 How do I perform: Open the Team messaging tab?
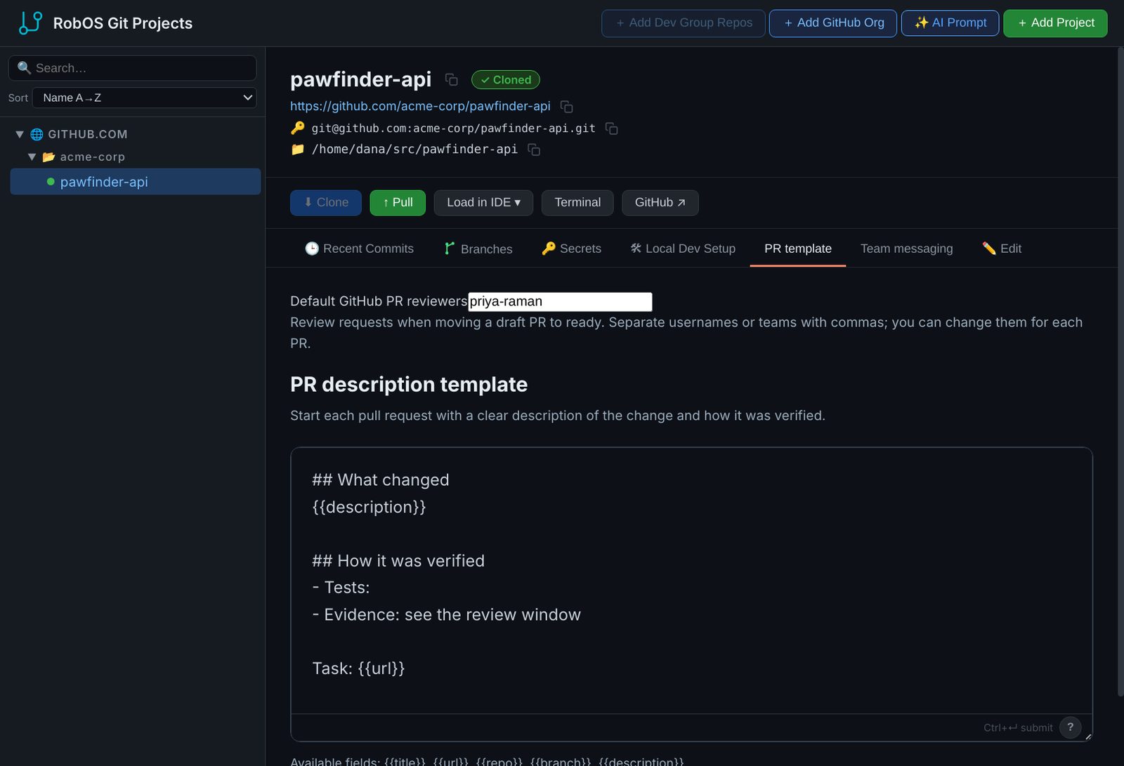(906, 249)
